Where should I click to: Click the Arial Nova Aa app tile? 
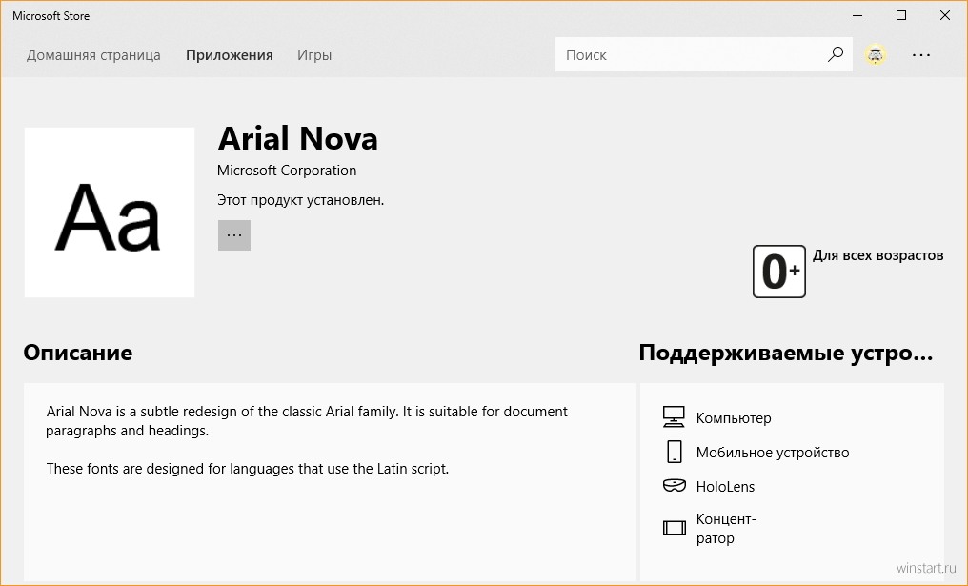pos(110,212)
